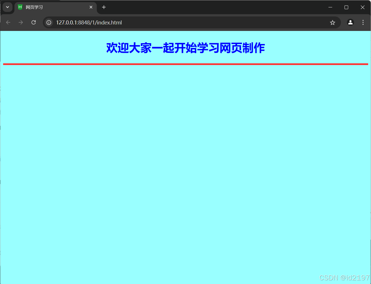Close the 网页学习 tab
Image resolution: width=371 pixels, height=284 pixels.
click(x=91, y=7)
